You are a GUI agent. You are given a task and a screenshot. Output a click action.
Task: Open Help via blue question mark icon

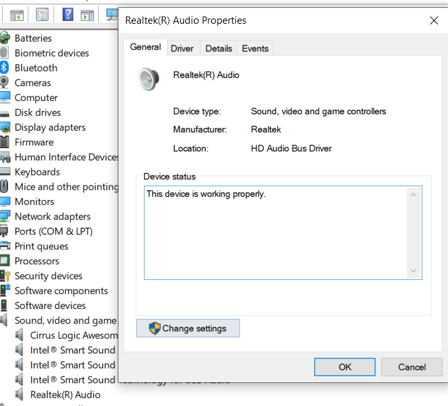[67, 15]
